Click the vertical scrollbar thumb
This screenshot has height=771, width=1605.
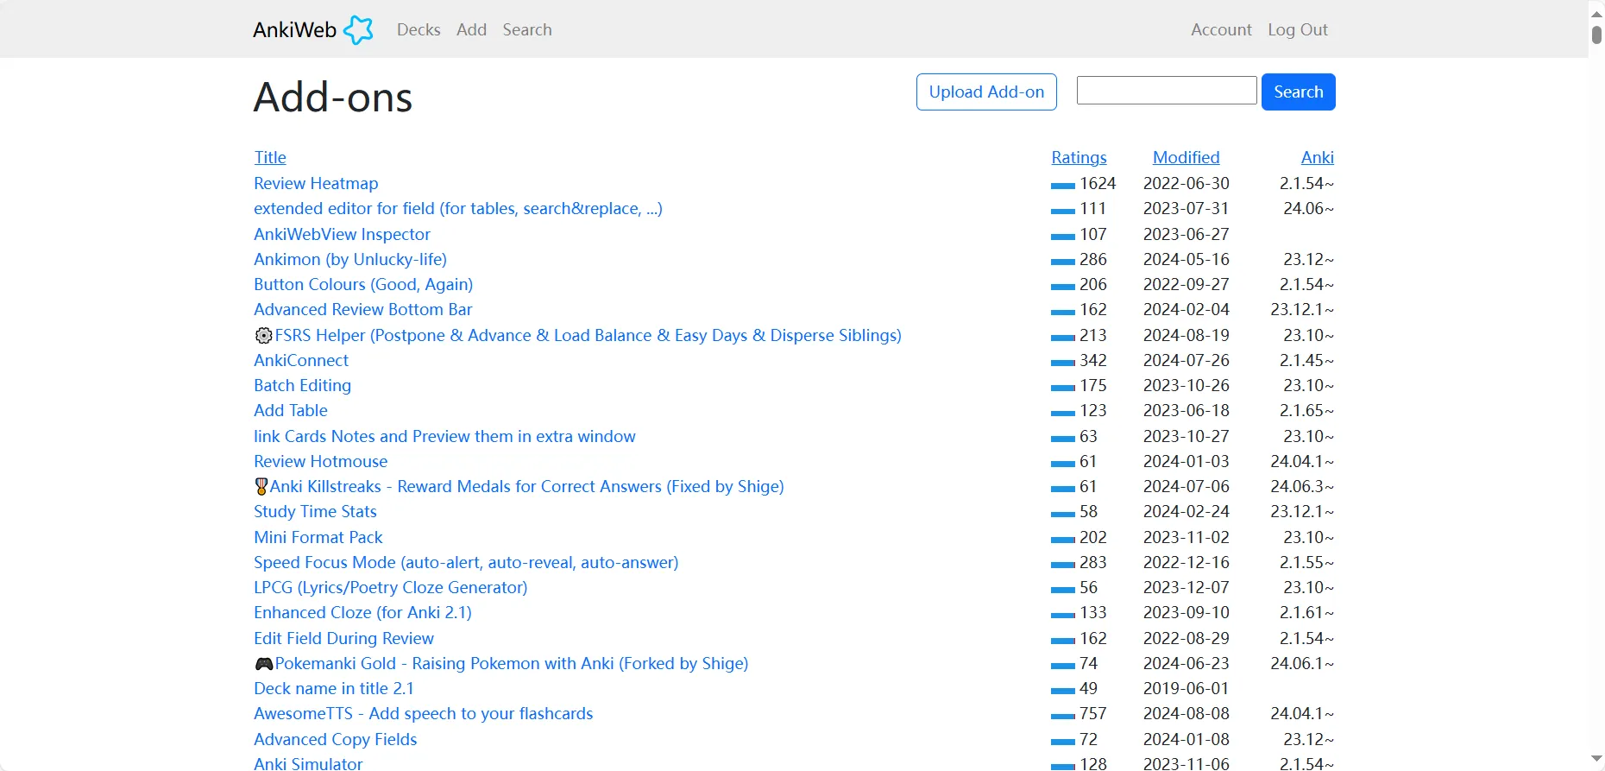[x=1596, y=35]
